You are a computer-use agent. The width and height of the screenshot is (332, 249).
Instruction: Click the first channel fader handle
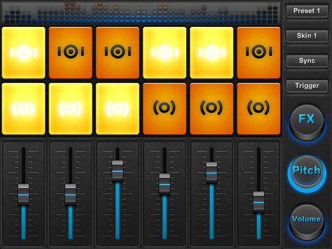click(24, 194)
